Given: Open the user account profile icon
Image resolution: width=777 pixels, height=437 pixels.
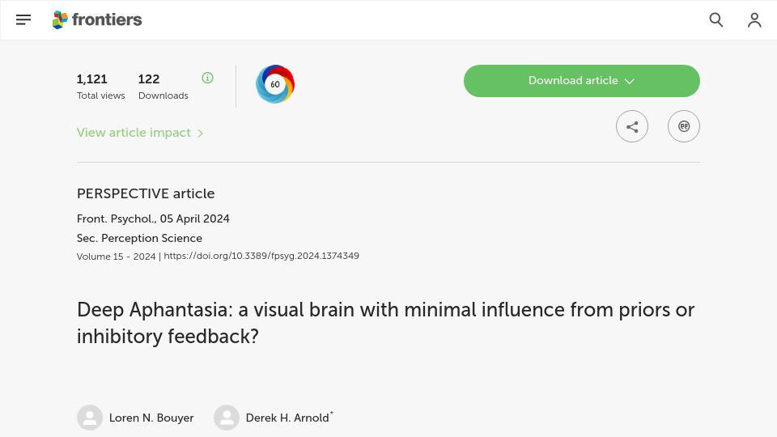Looking at the screenshot, I should click(x=754, y=19).
